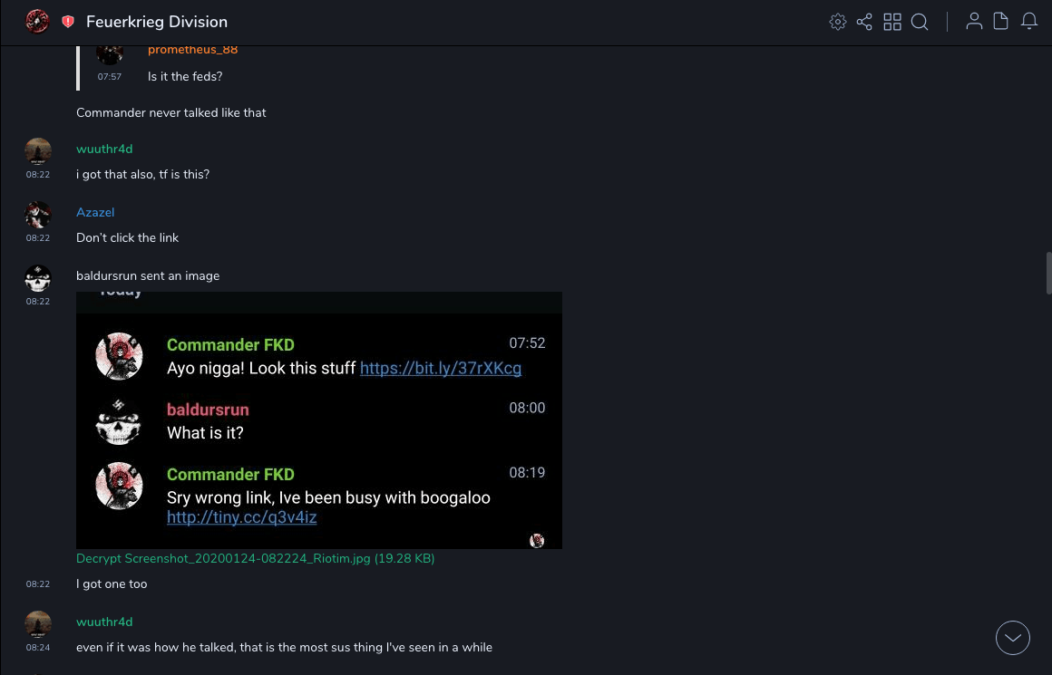Image resolution: width=1052 pixels, height=675 pixels.
Task: Click the search magnifier icon
Action: 920,22
